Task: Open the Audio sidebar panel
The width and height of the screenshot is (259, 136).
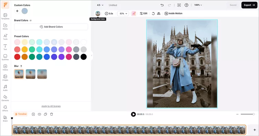Action: point(5,88)
